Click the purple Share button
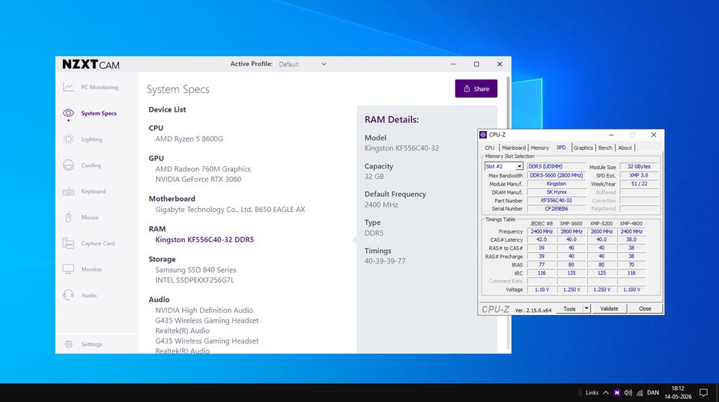This screenshot has width=719, height=402. tap(476, 88)
